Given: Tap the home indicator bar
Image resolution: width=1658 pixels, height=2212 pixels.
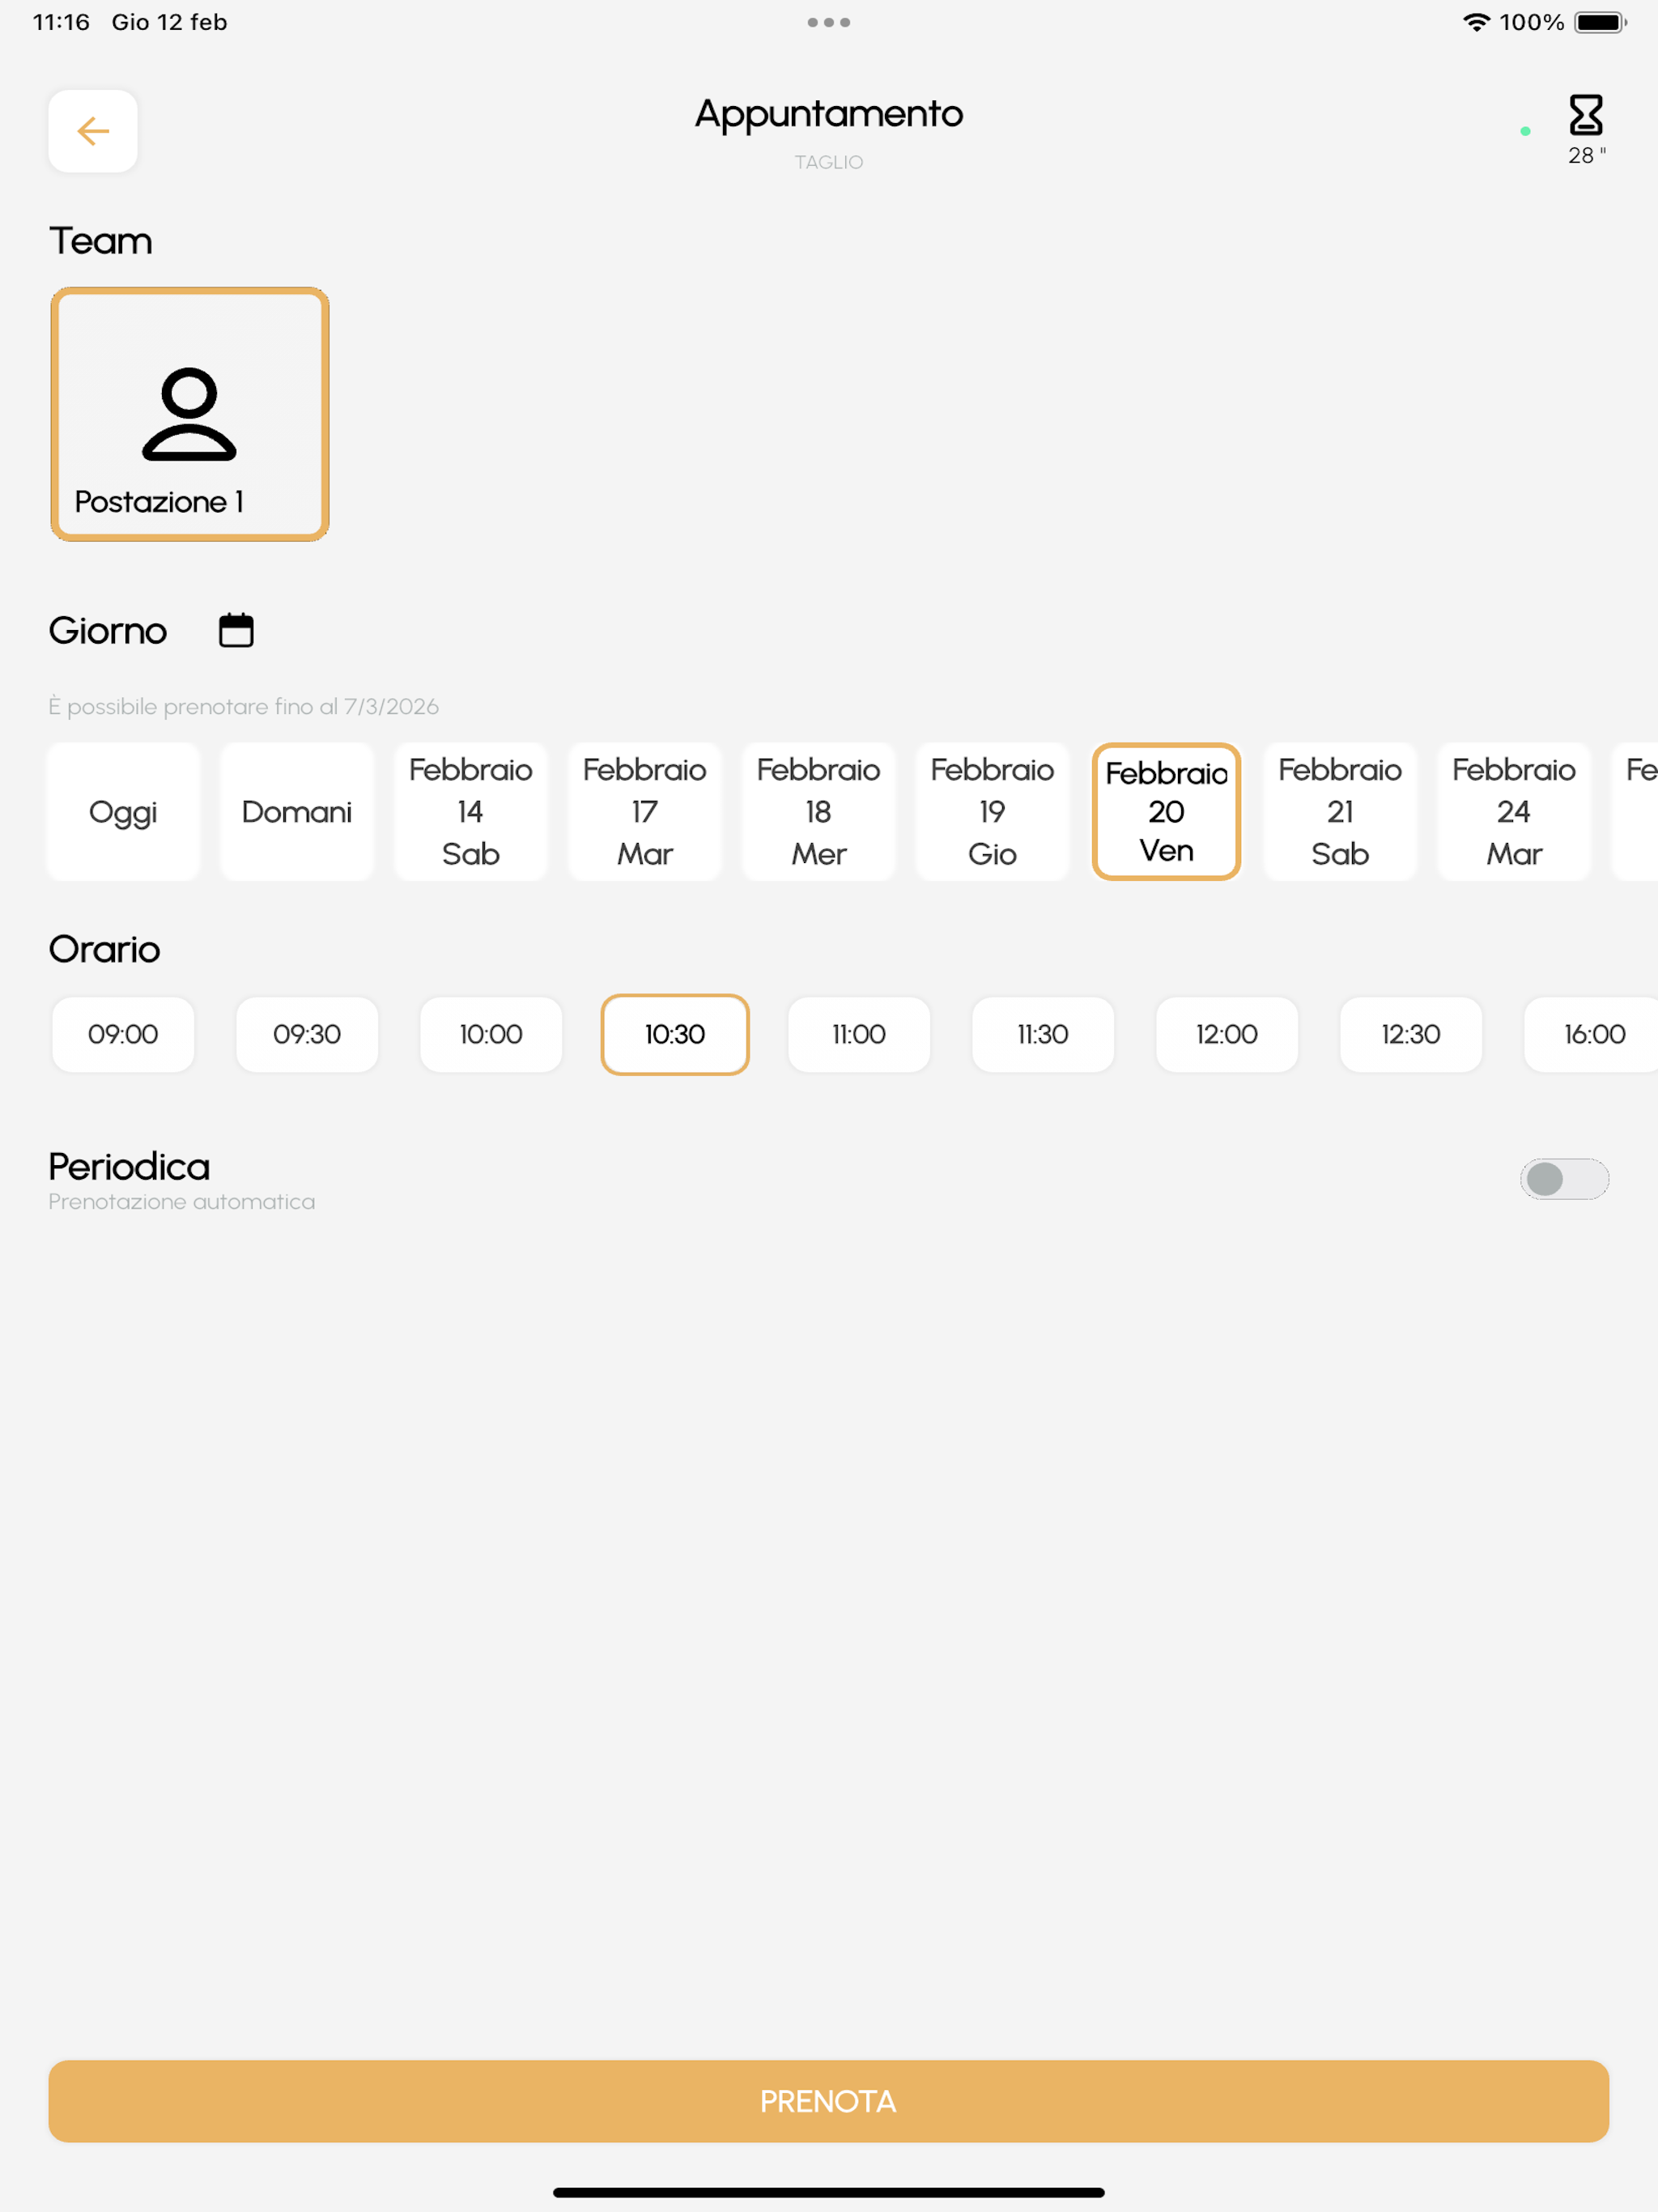Looking at the screenshot, I should (x=829, y=2192).
